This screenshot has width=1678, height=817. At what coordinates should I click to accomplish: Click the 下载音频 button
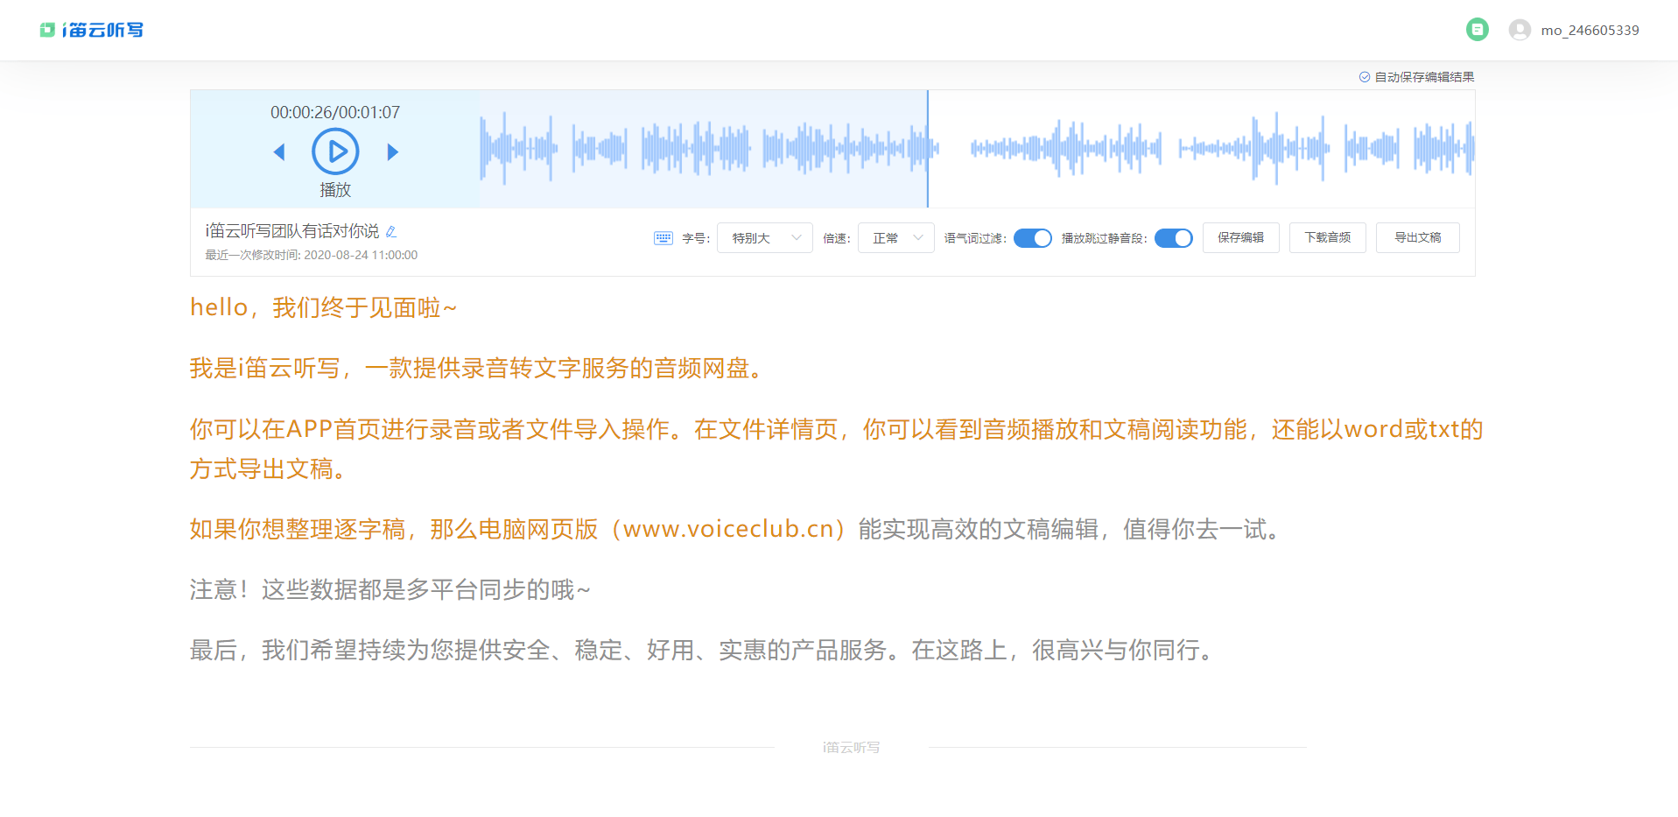click(x=1328, y=237)
